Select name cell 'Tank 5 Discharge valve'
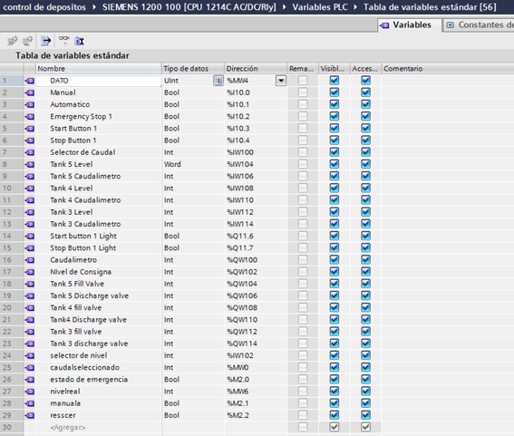The height and width of the screenshot is (436, 514). click(98, 296)
